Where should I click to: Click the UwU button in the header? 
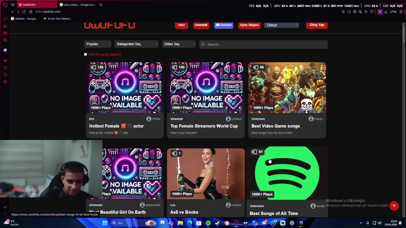(x=181, y=25)
